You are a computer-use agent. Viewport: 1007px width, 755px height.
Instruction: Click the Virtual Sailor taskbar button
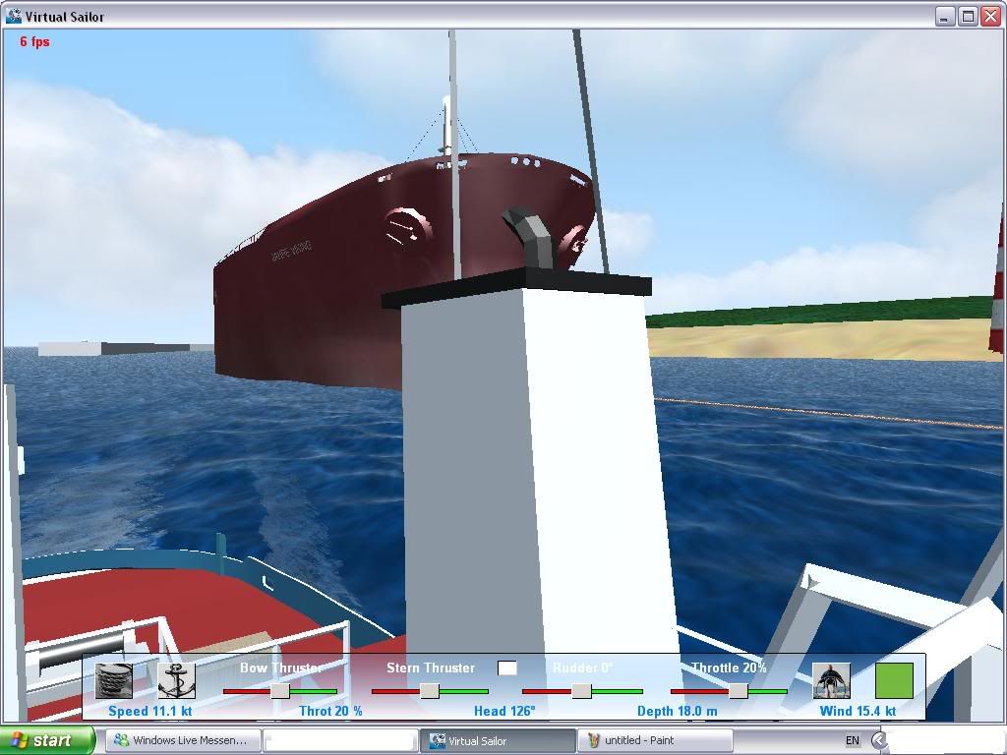498,740
